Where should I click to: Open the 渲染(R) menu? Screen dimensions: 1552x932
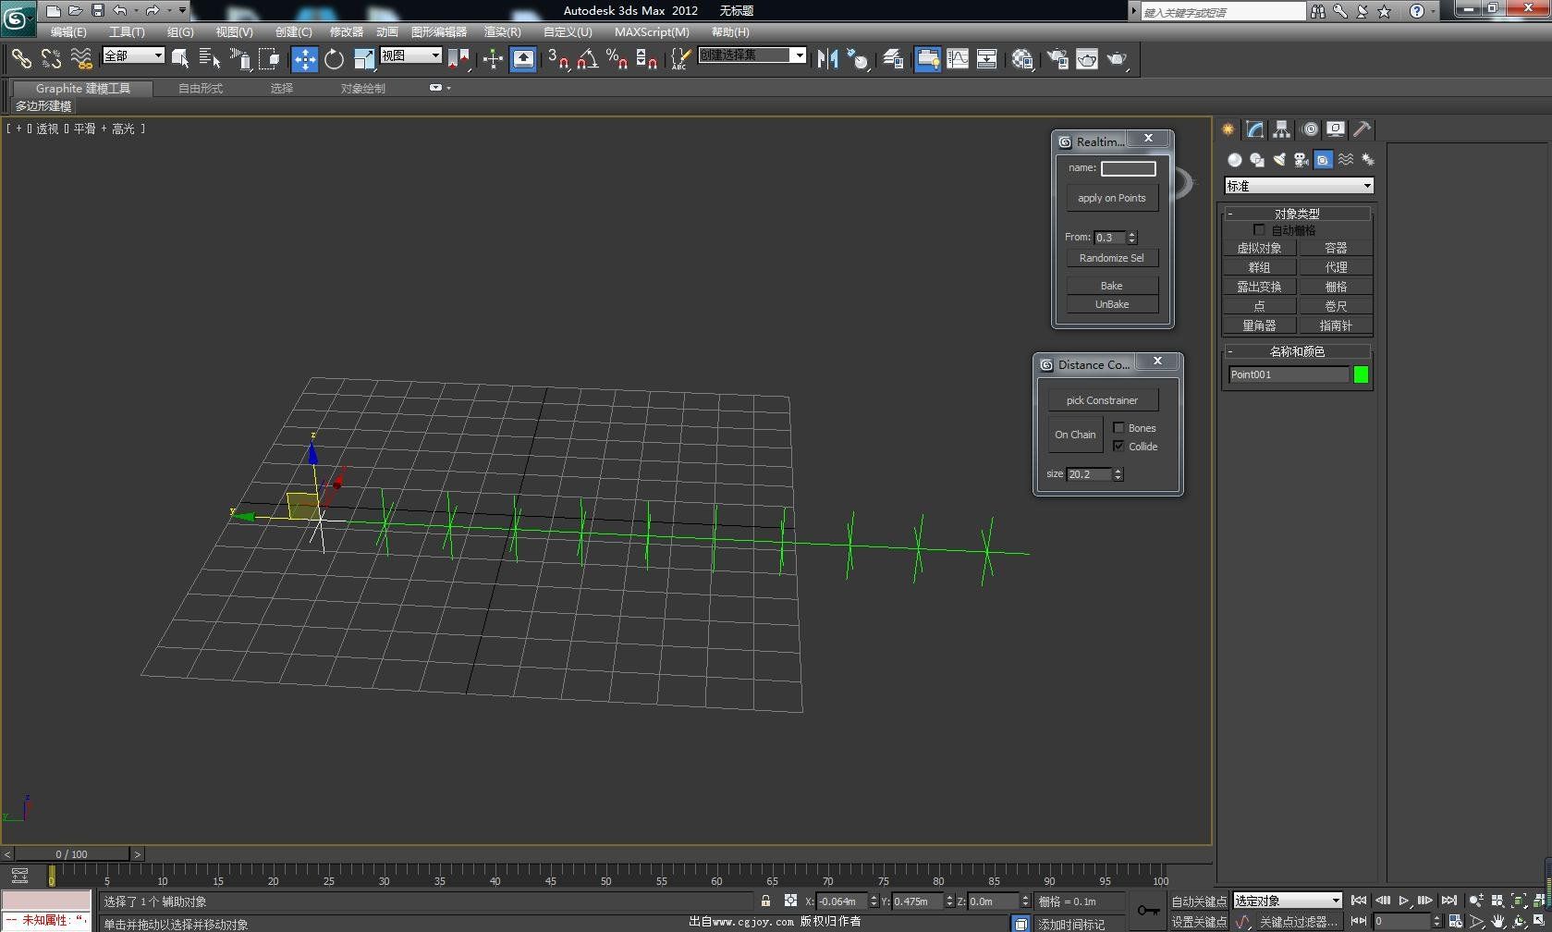point(502,31)
